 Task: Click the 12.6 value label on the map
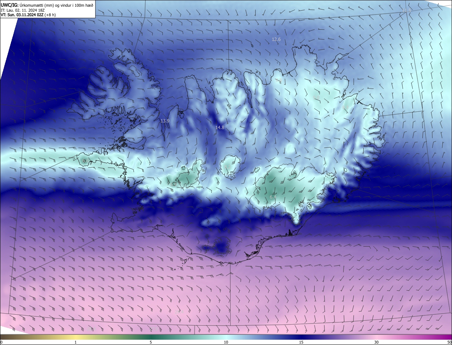click(276, 40)
